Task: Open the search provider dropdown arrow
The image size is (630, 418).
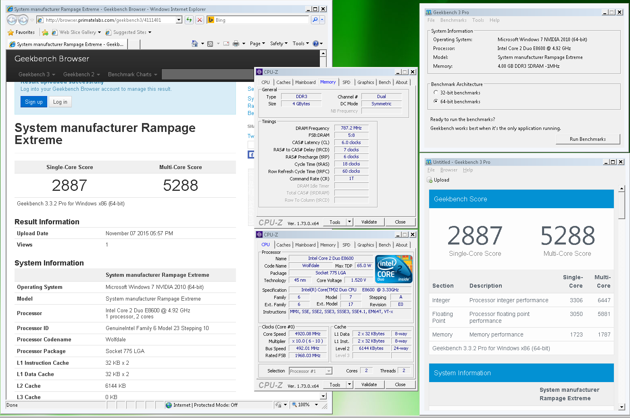Action: point(322,20)
